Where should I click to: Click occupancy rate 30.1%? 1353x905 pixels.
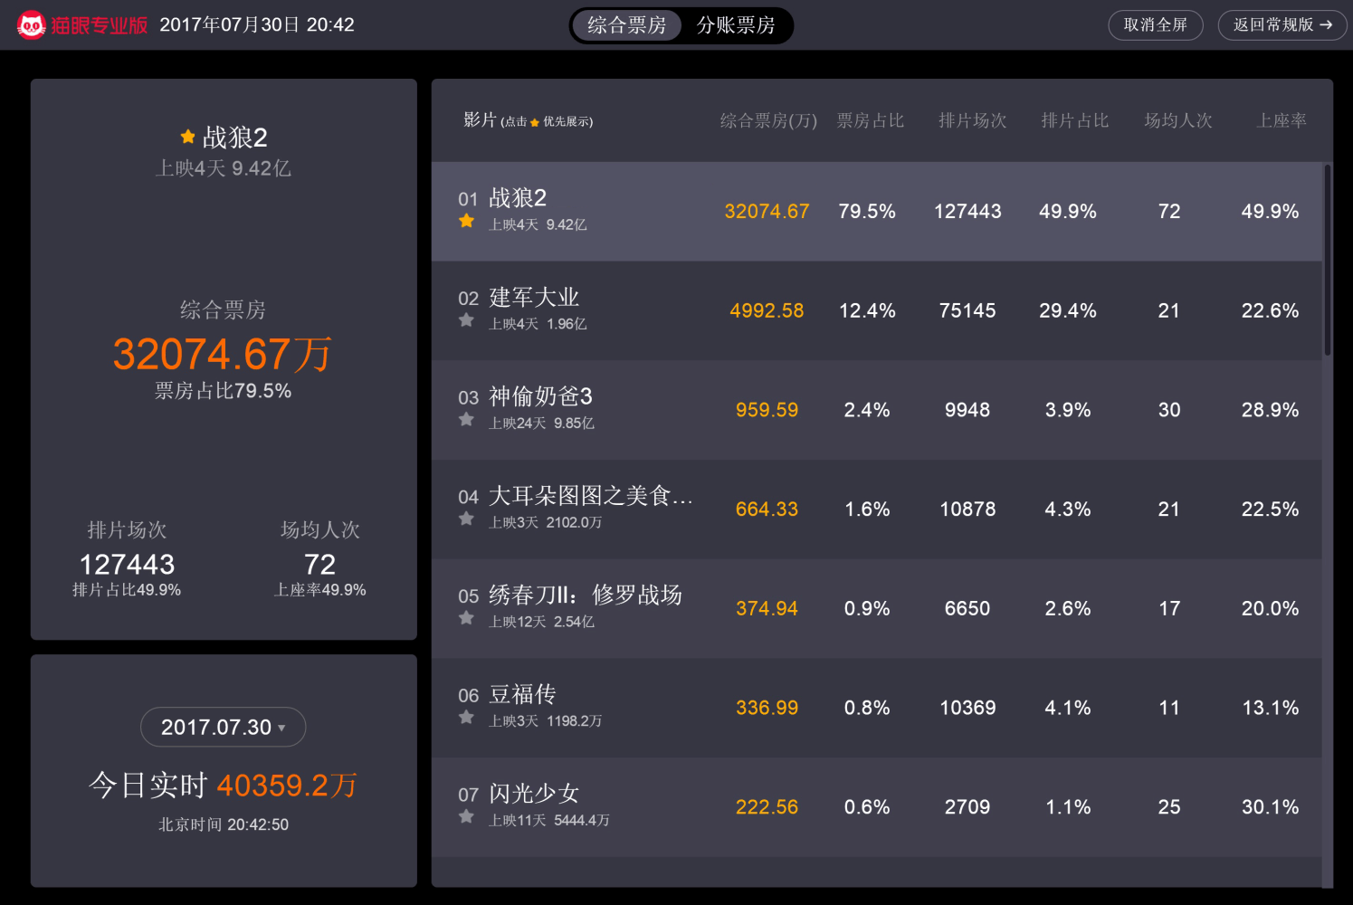1270,807
